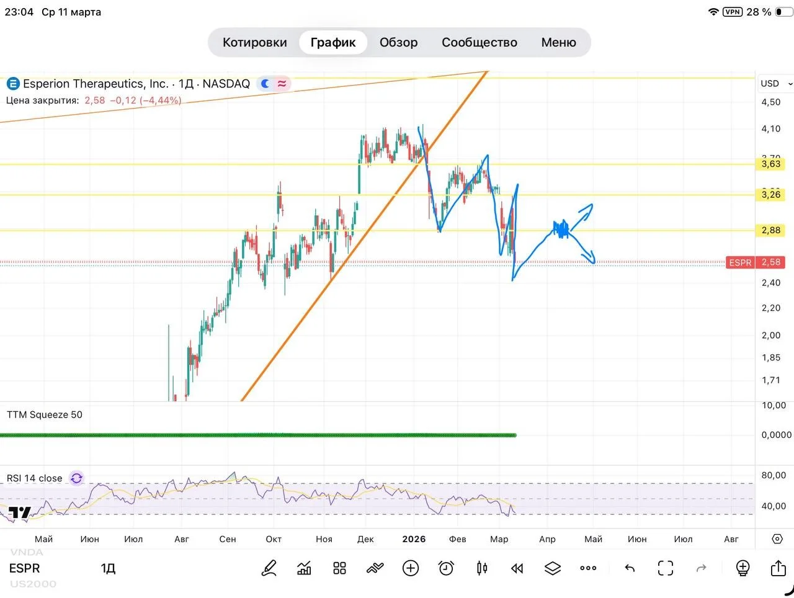Tap the VPN status indicator
Image resolution: width=794 pixels, height=598 pixels.
pyautogui.click(x=733, y=12)
